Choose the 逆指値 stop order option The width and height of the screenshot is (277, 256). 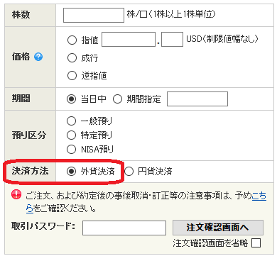click(72, 76)
